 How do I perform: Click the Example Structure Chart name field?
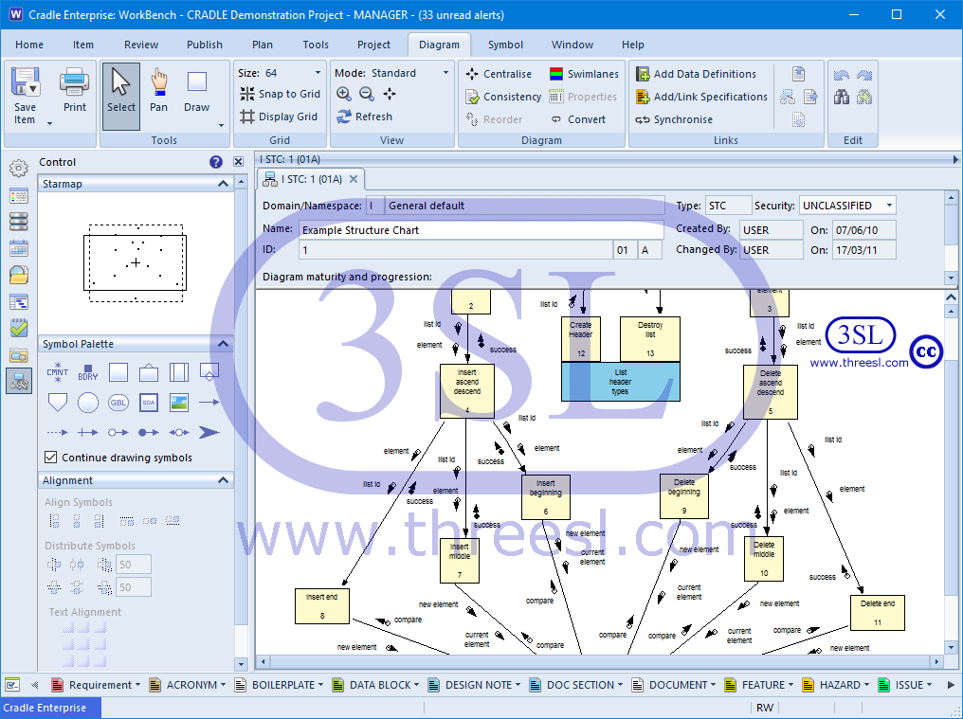pyautogui.click(x=481, y=230)
